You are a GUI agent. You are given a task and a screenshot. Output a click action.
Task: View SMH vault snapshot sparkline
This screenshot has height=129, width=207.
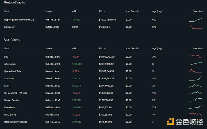[x=195, y=86]
